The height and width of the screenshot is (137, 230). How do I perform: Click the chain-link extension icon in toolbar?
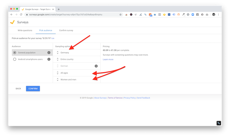(145, 15)
